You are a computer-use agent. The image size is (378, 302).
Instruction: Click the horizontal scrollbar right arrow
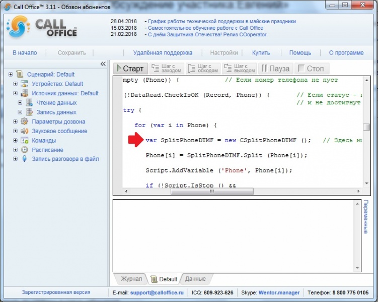[x=358, y=191]
